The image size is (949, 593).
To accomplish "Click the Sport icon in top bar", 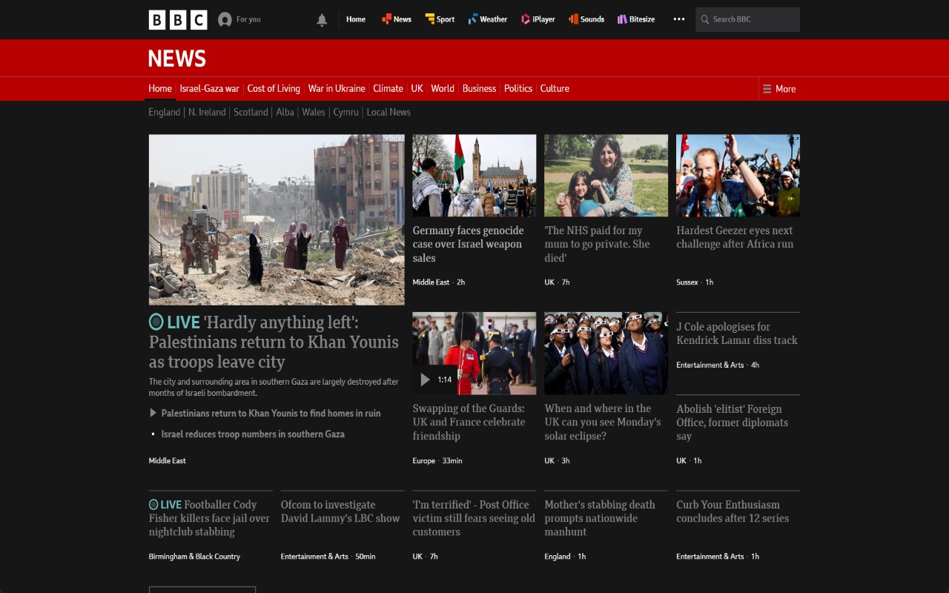I will pyautogui.click(x=430, y=19).
